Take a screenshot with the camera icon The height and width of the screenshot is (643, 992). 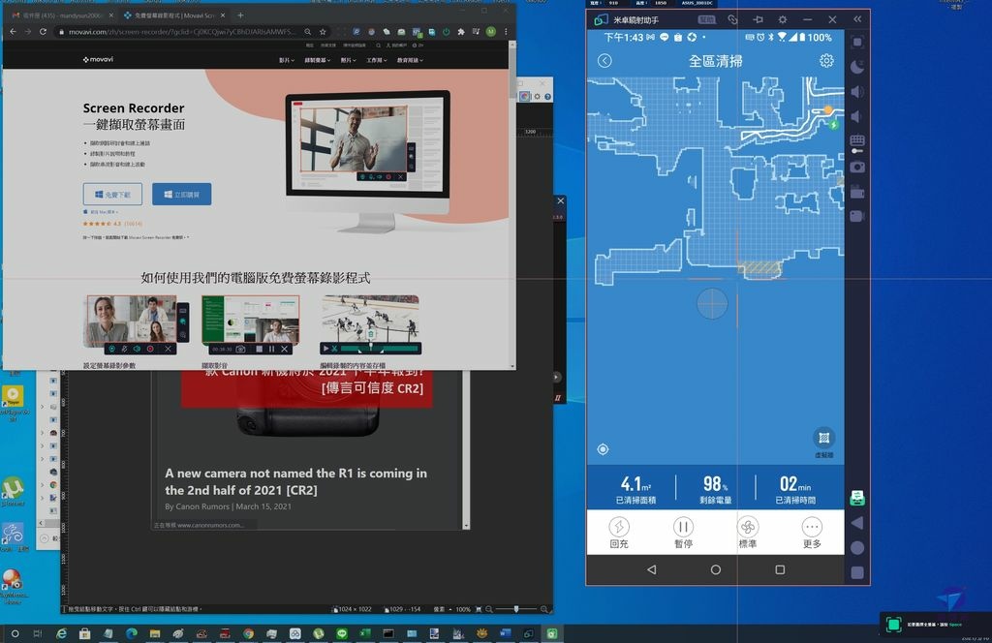click(857, 167)
